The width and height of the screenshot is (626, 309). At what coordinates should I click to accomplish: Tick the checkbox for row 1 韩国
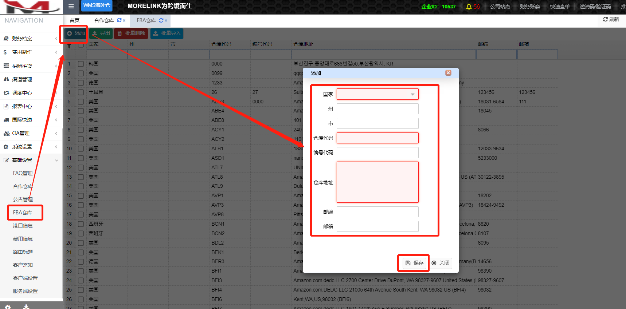pos(81,64)
